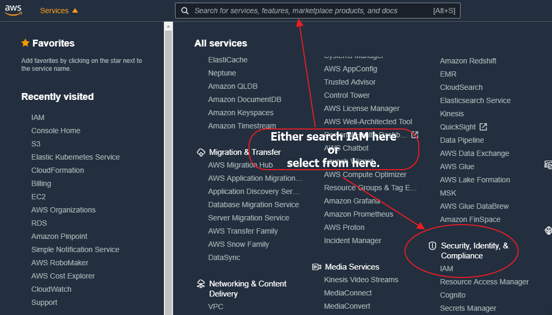Viewport: 552px width, 315px height.
Task: Select Resource Access Manager
Action: click(484, 282)
